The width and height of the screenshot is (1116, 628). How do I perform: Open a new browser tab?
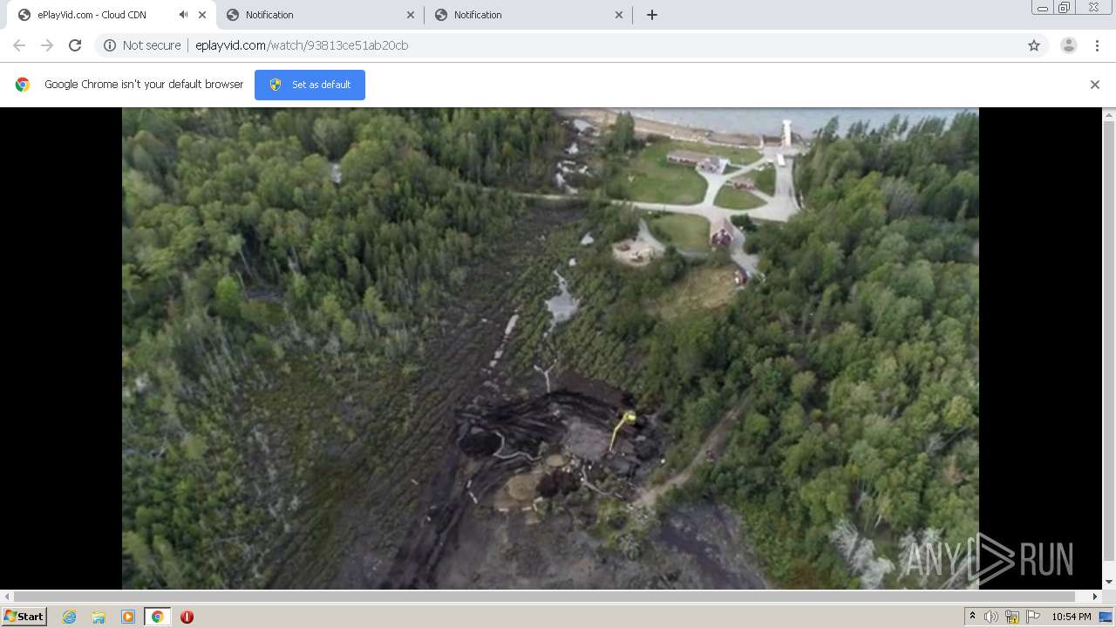652,15
